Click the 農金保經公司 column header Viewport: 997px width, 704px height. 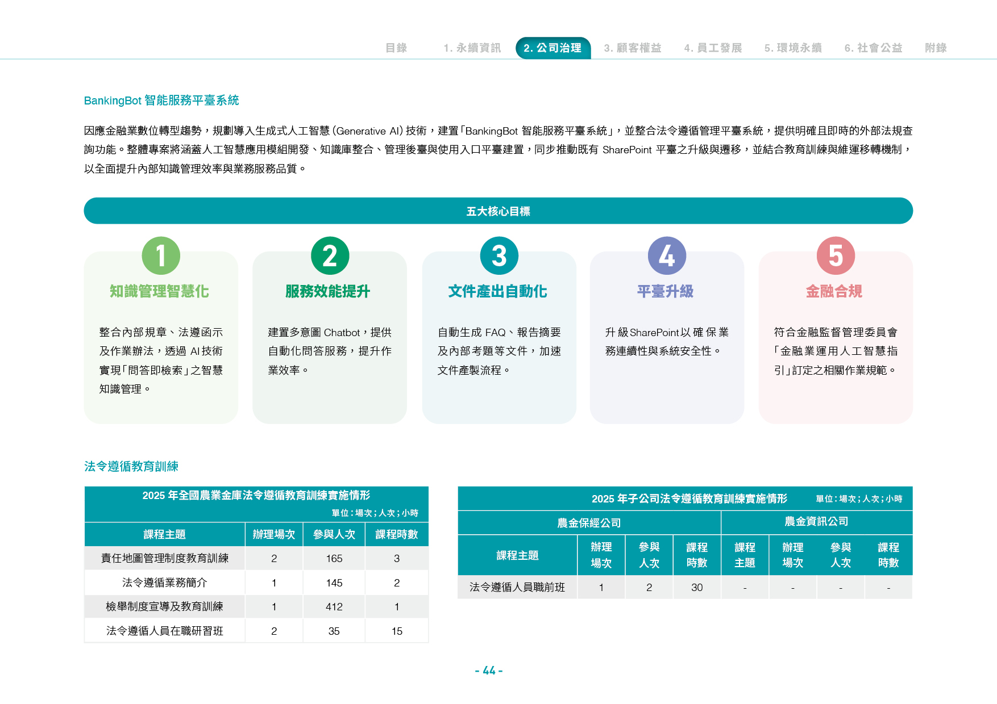589,523
